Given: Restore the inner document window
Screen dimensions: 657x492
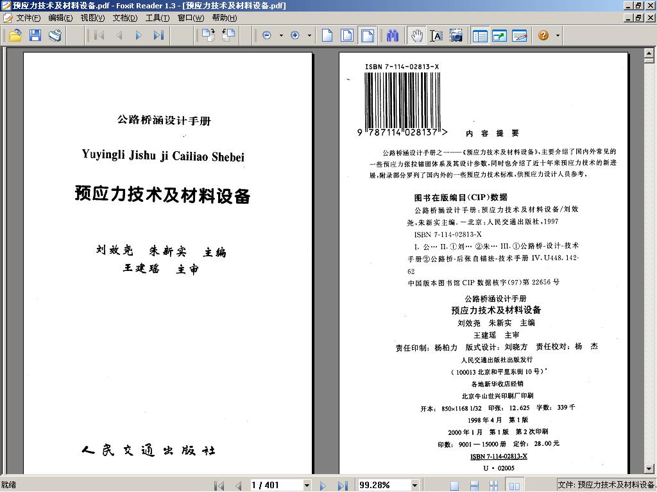Looking at the screenshot, I should [638, 18].
